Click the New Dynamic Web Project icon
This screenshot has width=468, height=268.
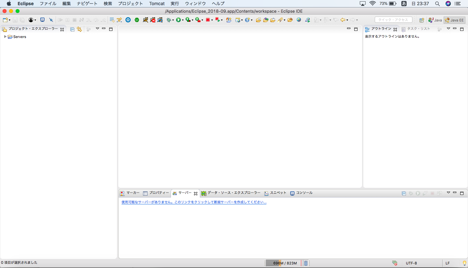coord(238,20)
